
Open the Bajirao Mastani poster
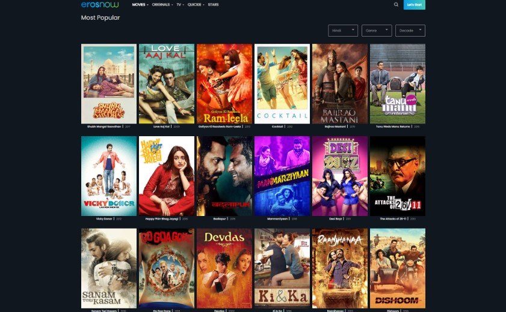(340, 83)
